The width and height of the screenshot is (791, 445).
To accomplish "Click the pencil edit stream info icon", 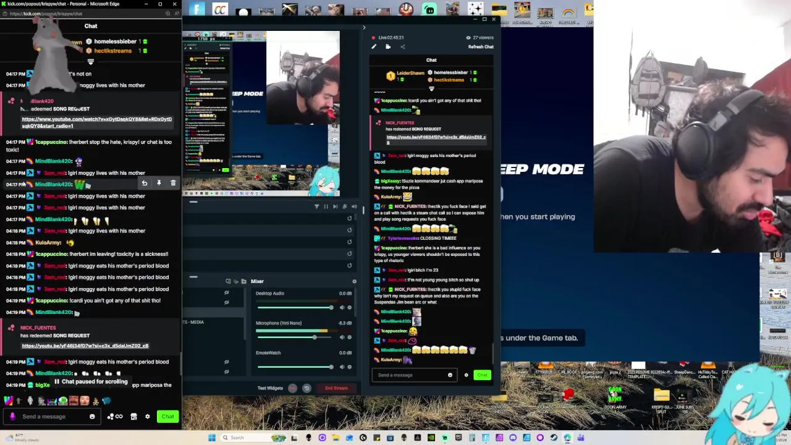I will click(373, 47).
